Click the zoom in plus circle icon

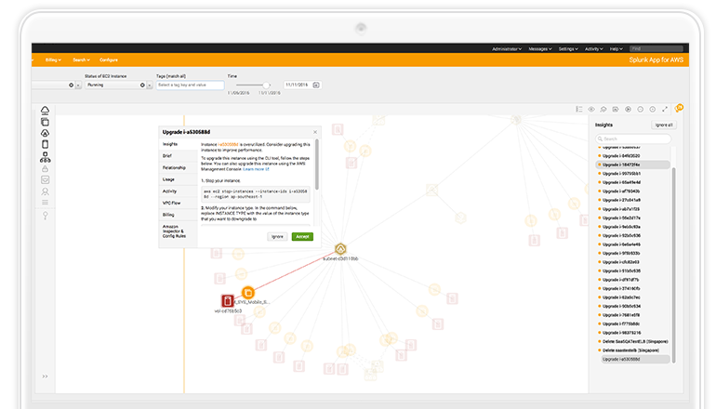653,109
